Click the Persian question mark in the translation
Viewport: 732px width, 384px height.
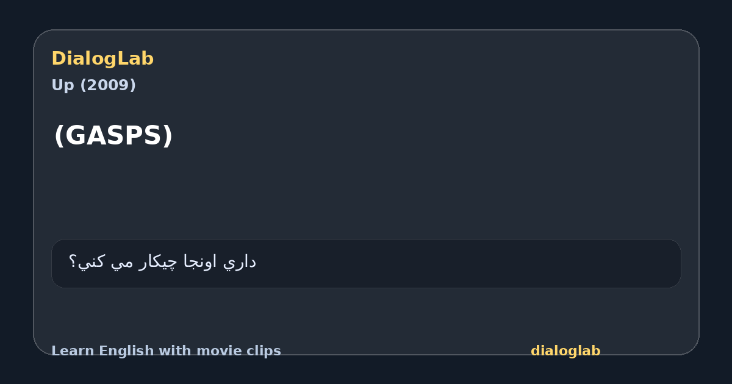(73, 262)
